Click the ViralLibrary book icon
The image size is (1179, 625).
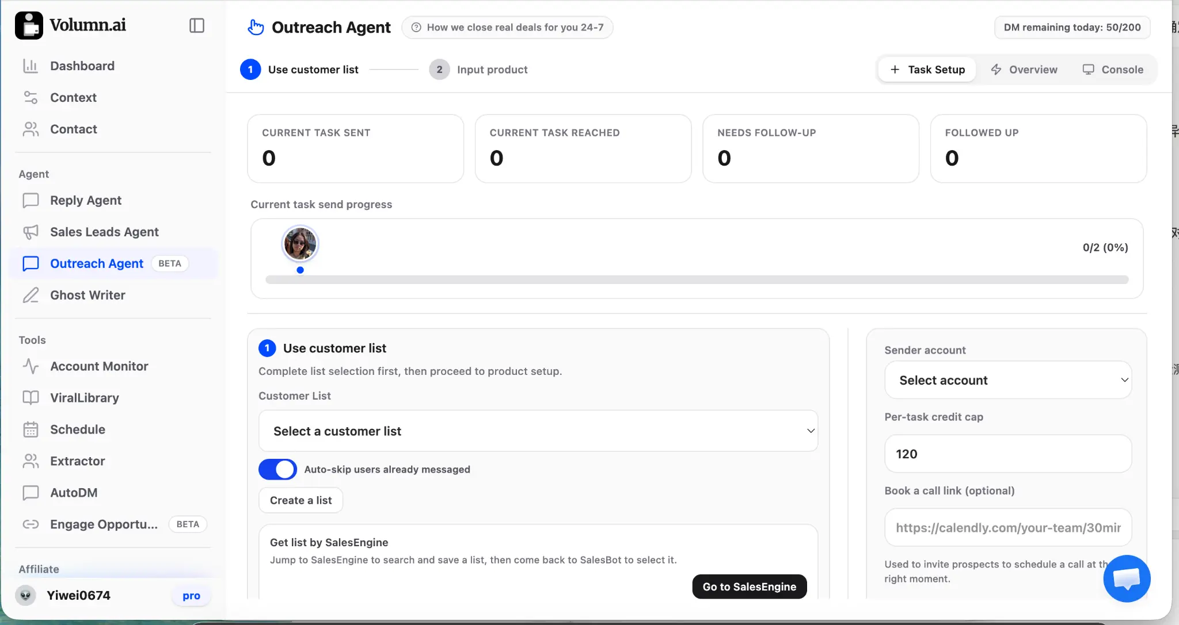click(31, 398)
